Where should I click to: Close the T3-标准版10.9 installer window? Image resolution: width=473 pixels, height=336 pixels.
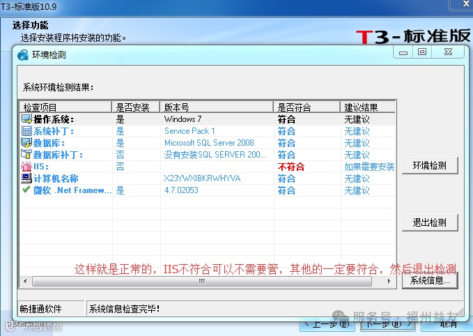465,4
